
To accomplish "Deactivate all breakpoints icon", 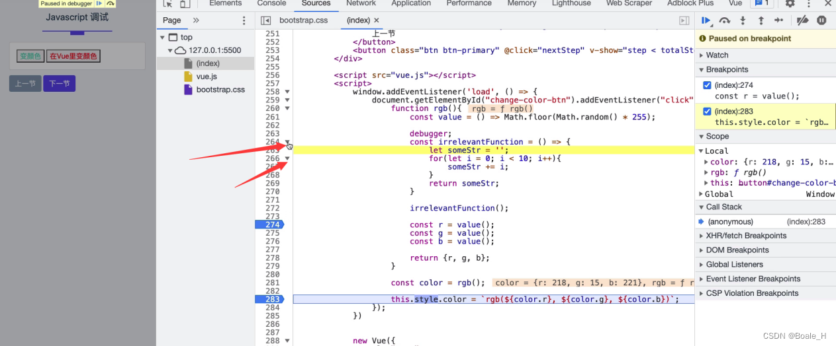I will tap(802, 20).
